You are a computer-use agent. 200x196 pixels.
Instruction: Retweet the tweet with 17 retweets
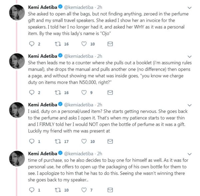coord(58,141)
